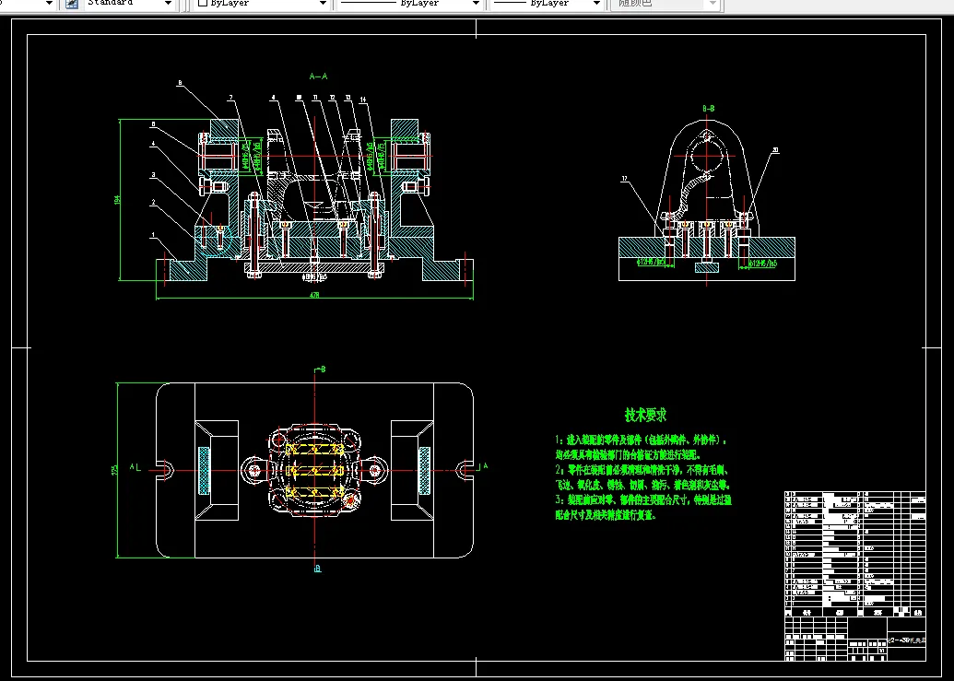This screenshot has width=954, height=681.
Task: Select the left A section mark on plan view
Action: point(135,467)
